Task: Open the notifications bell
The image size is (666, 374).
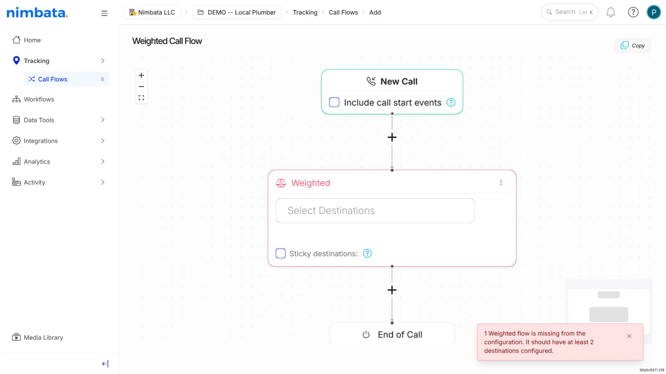Action: click(x=611, y=12)
